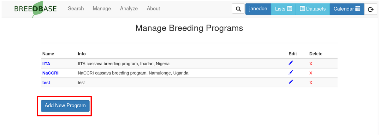Click the logout arrow icon
This screenshot has width=379, height=137.
pos(371,9)
